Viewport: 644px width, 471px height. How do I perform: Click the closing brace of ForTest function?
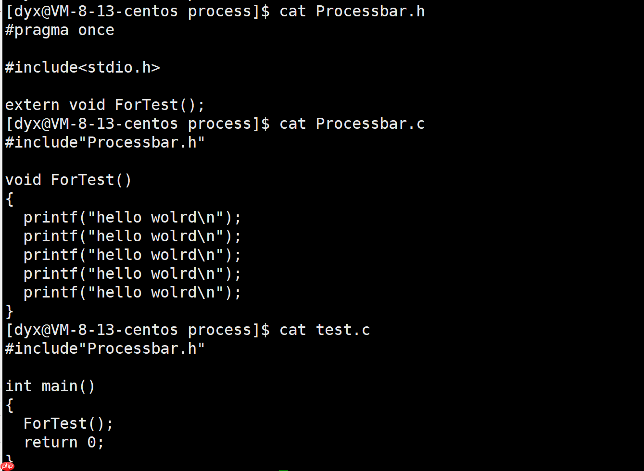point(10,311)
